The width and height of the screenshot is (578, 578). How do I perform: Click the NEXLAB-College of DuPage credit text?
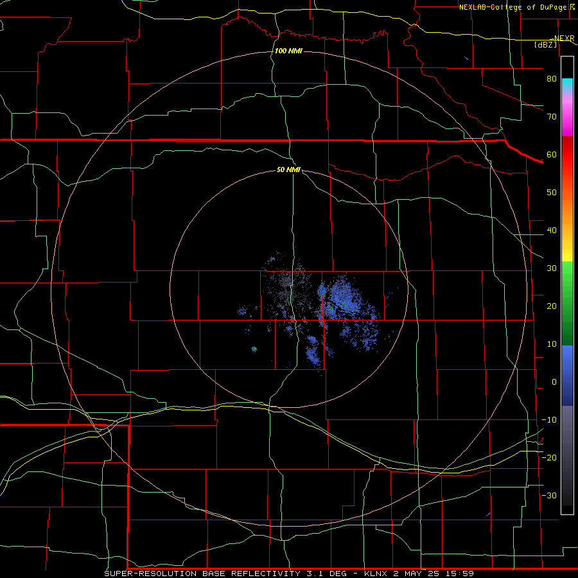point(512,7)
